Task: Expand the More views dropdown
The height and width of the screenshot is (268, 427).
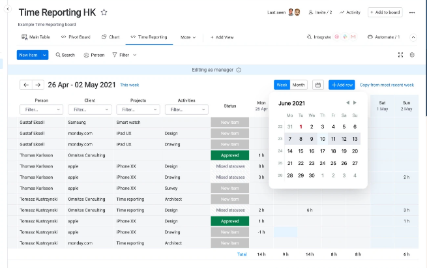Action: pos(188,37)
